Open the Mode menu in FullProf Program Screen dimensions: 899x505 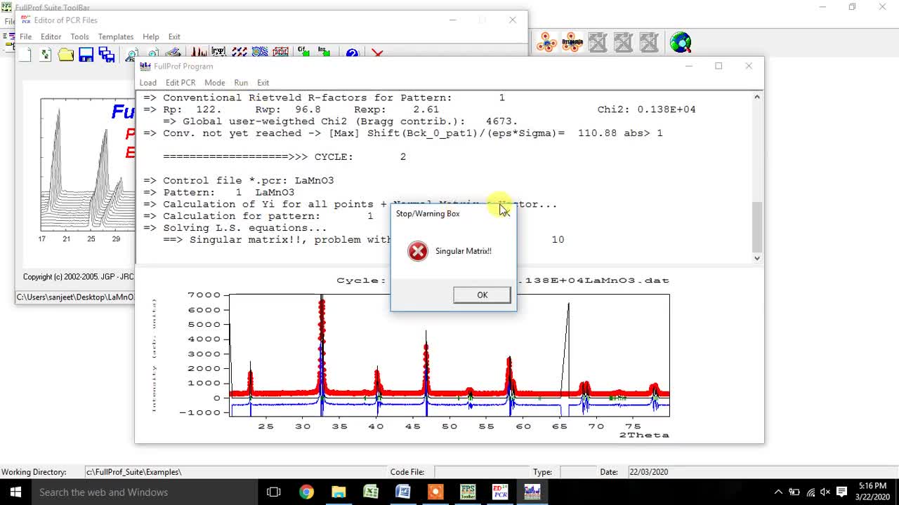pos(215,83)
